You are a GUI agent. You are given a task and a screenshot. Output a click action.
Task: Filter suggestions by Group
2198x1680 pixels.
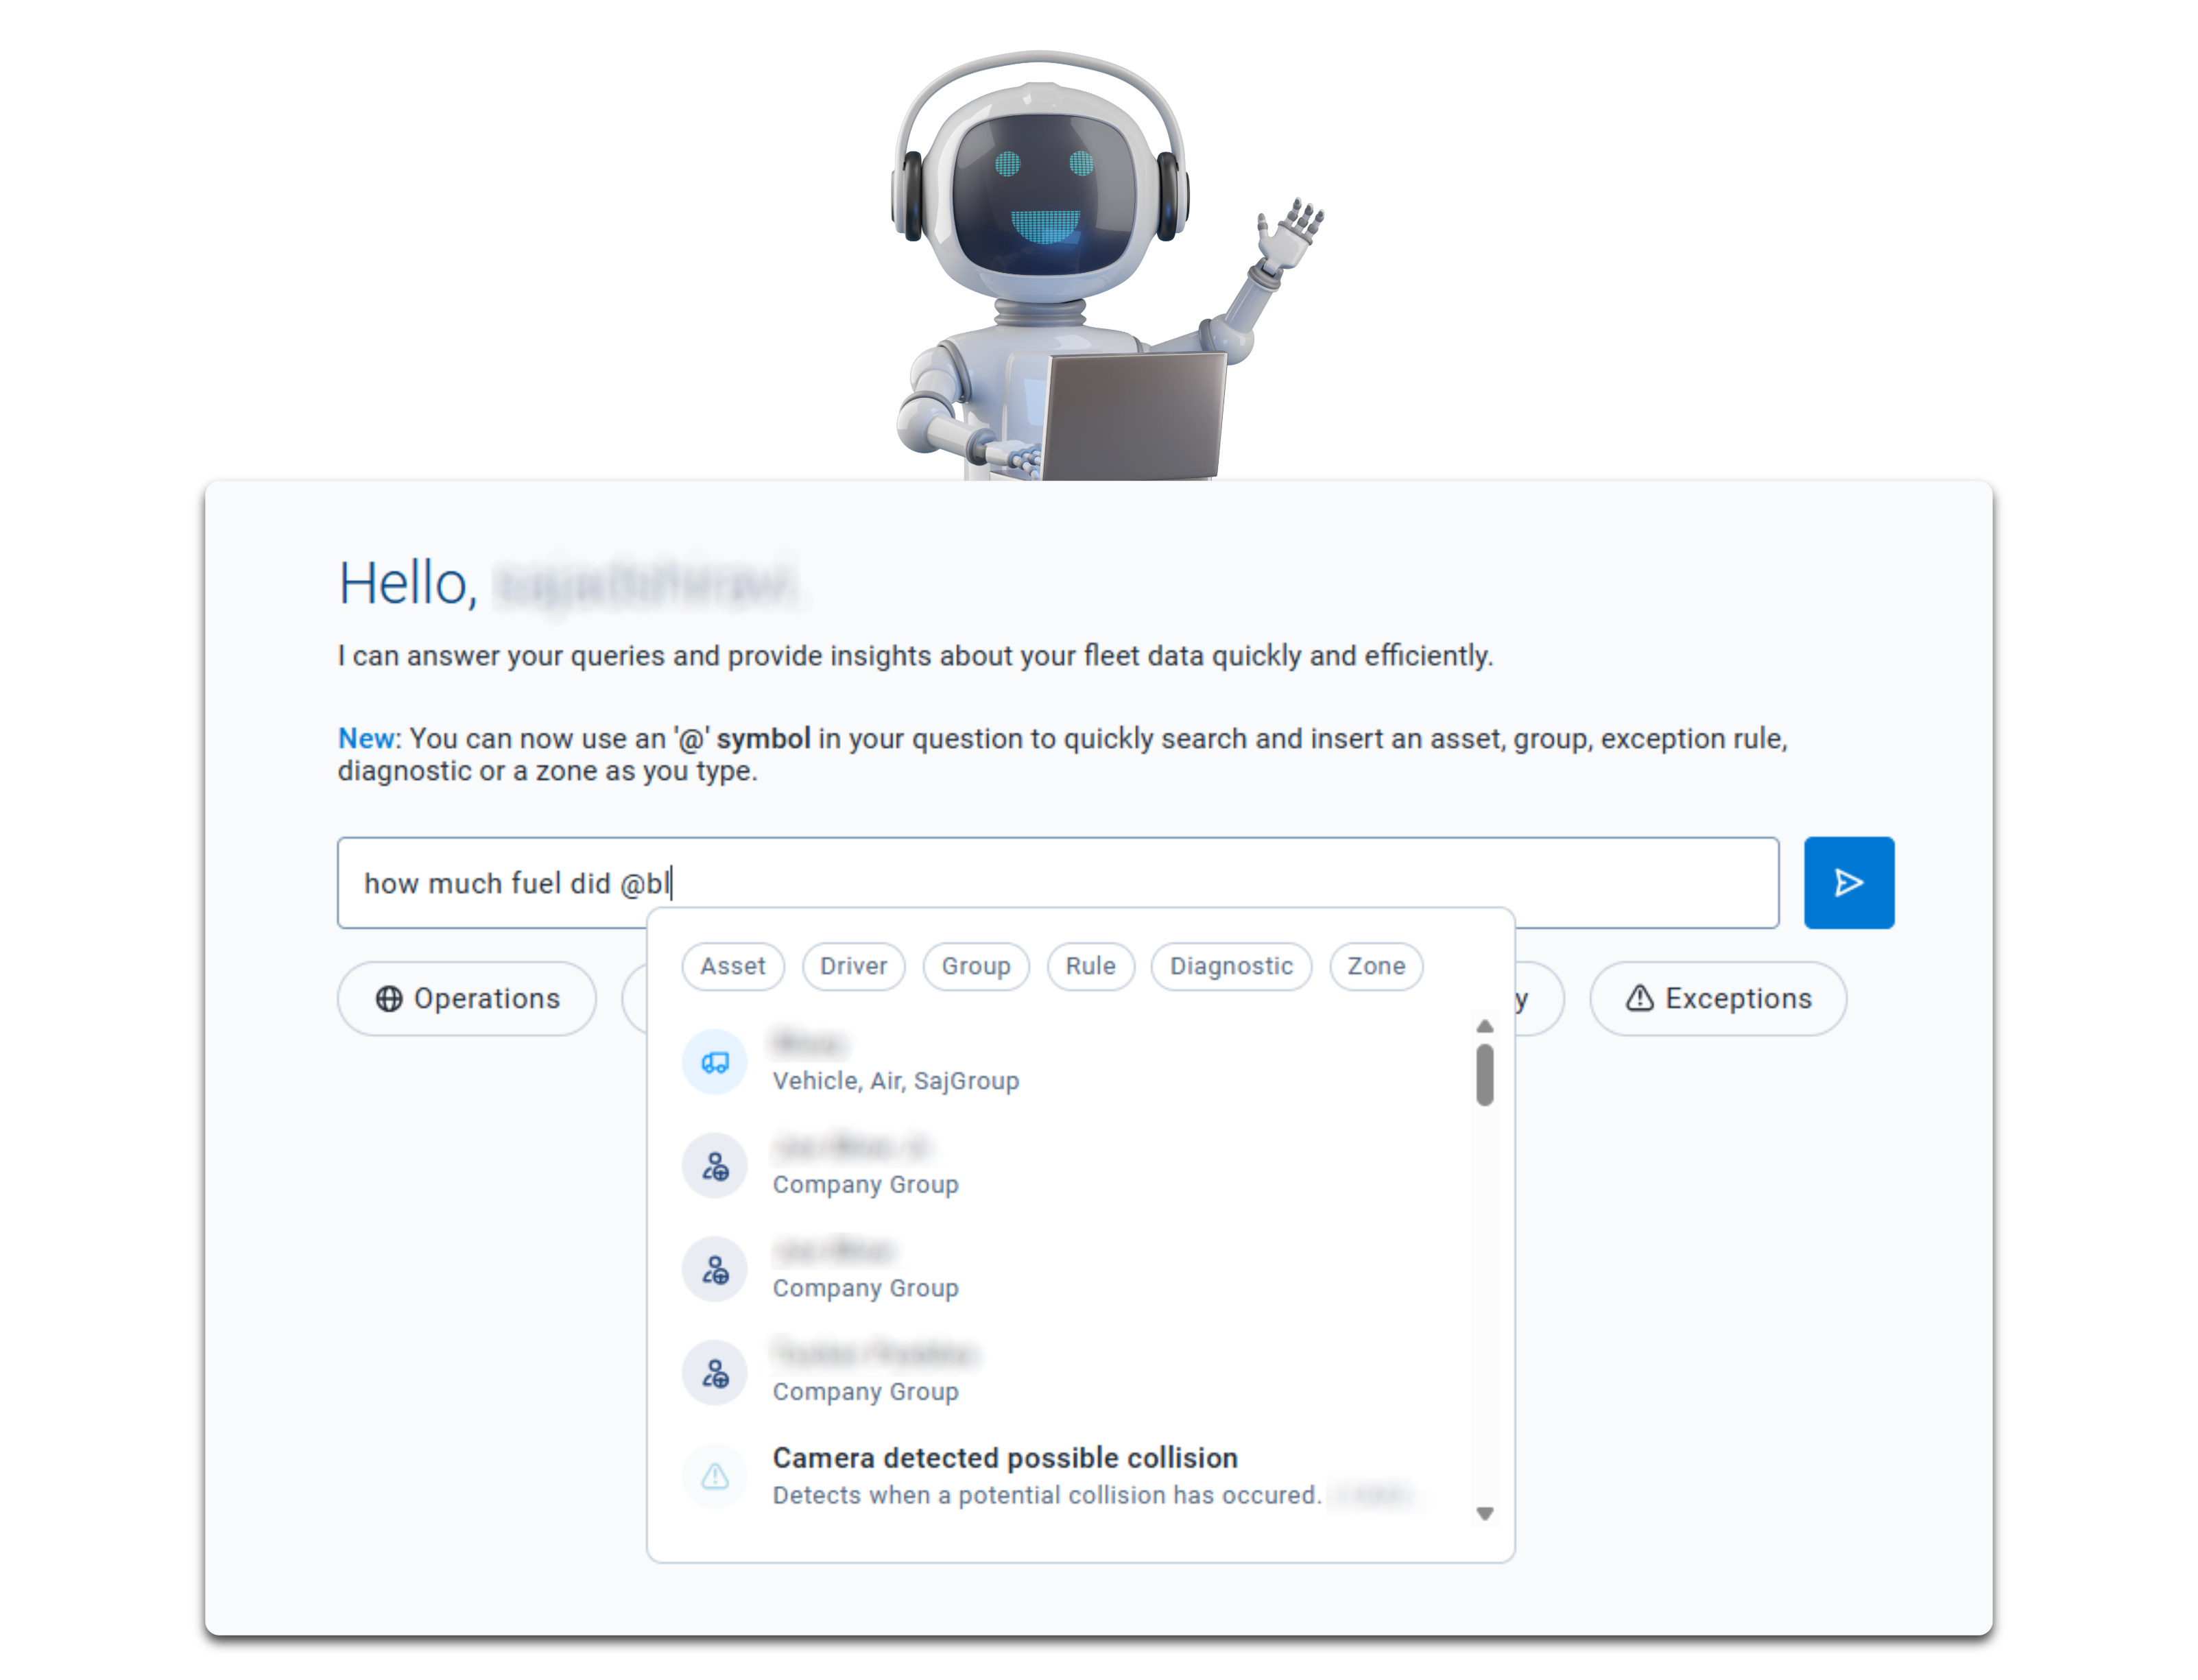976,966
